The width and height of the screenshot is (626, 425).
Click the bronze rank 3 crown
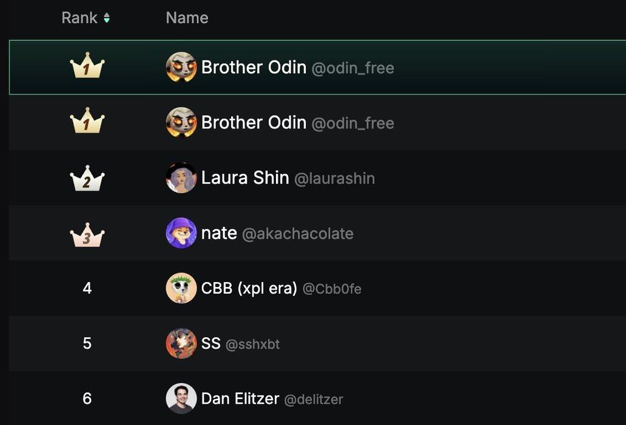click(x=87, y=236)
